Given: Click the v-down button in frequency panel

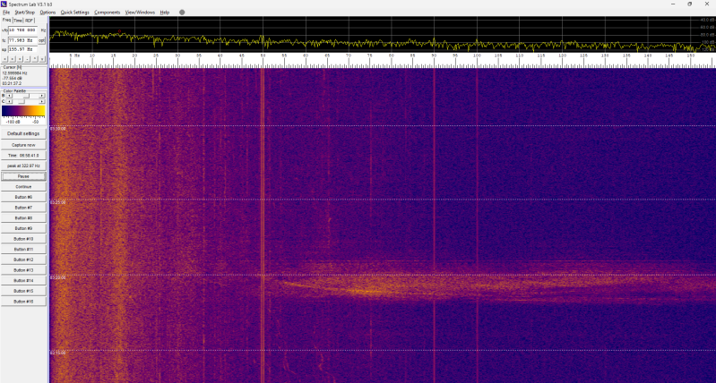Looking at the screenshot, I should (x=42, y=59).
